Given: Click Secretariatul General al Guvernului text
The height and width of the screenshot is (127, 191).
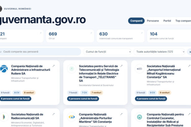Looking at the screenshot, I should (96, 85).
